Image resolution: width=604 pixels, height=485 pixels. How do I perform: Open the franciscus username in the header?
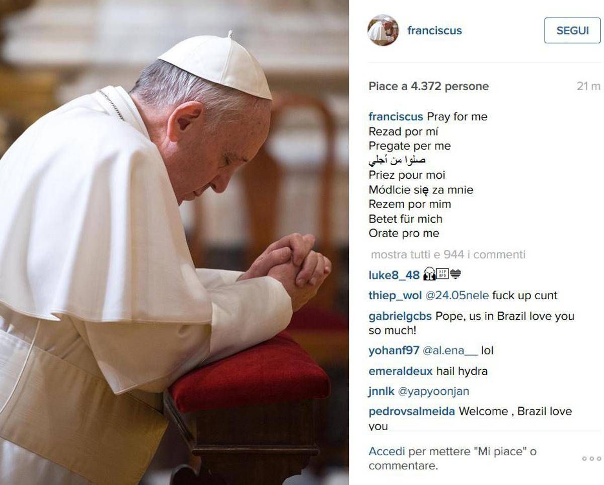coord(434,30)
